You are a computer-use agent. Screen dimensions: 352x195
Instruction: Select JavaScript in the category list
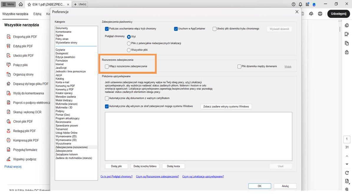coord(61,68)
